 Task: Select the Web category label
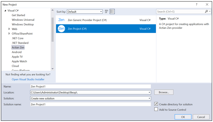(x=14, y=29)
